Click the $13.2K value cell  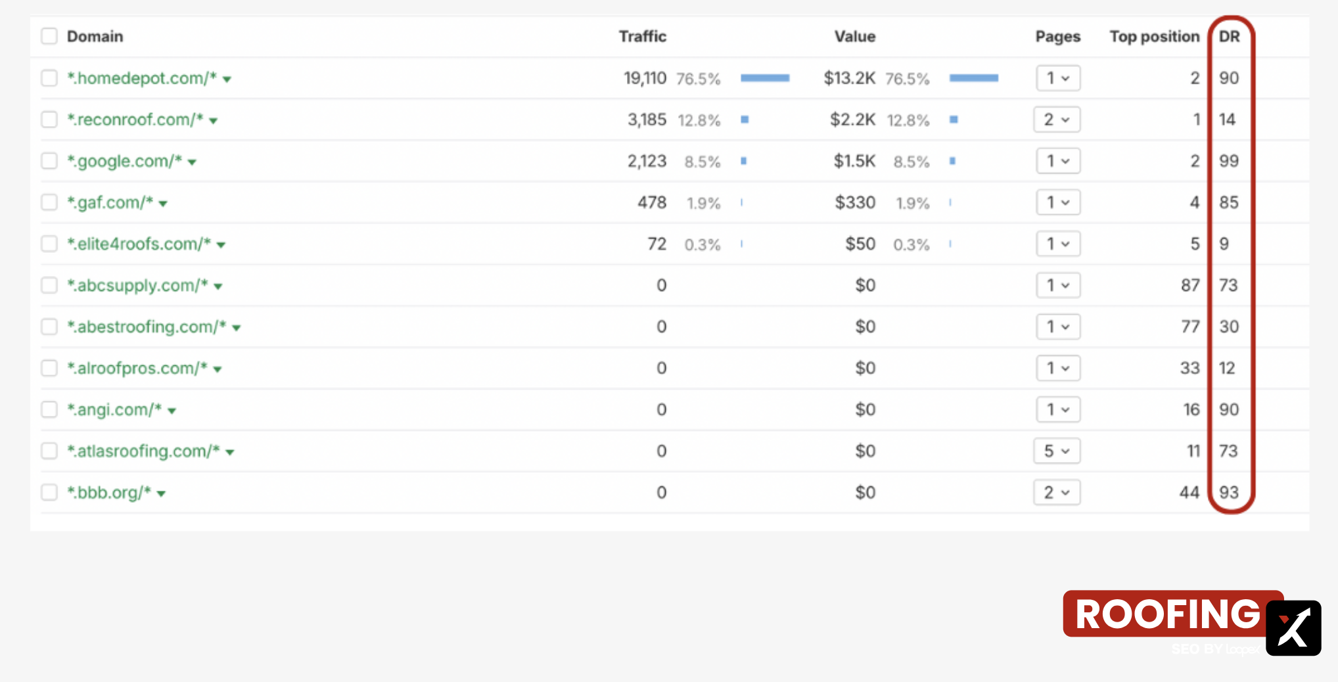pyautogui.click(x=850, y=78)
